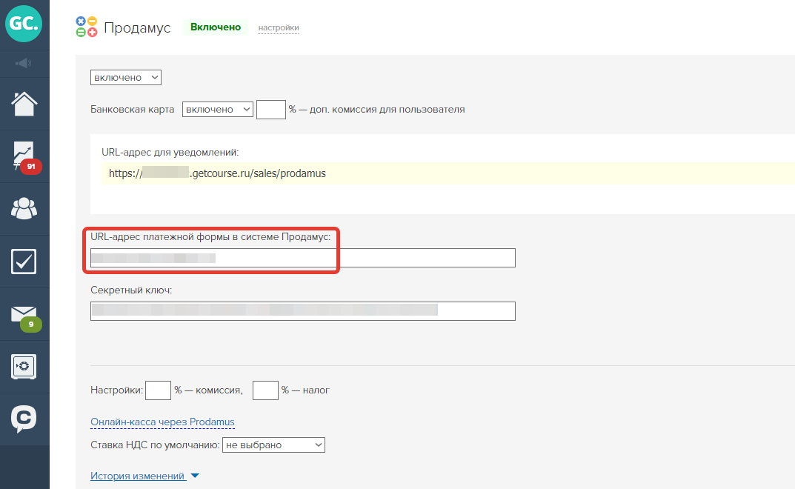
Task: Click the additional commission percent field
Action: coord(270,110)
